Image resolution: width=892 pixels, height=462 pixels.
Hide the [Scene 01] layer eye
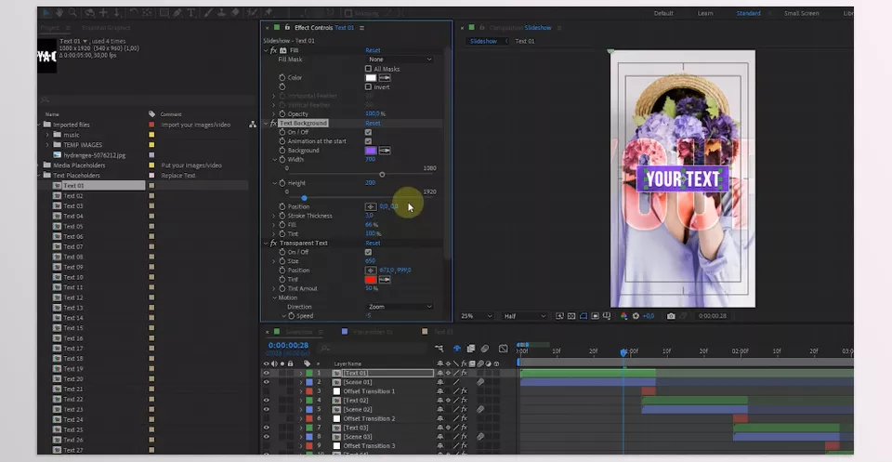pos(267,382)
